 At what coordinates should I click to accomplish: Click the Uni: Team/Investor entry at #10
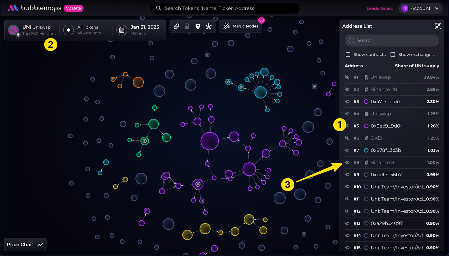[398, 186]
